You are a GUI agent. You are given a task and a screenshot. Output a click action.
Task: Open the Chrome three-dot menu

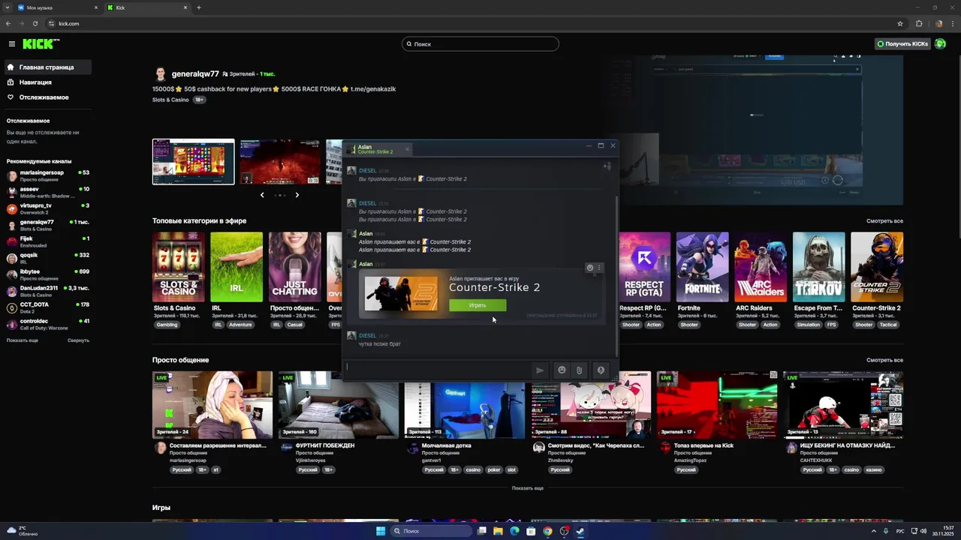[952, 23]
